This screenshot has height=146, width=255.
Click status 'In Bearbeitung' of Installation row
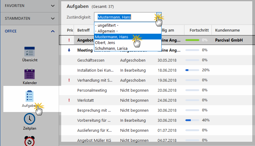(133, 70)
